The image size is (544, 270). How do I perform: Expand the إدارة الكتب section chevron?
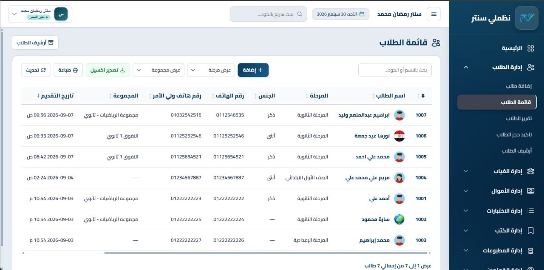[466, 231]
